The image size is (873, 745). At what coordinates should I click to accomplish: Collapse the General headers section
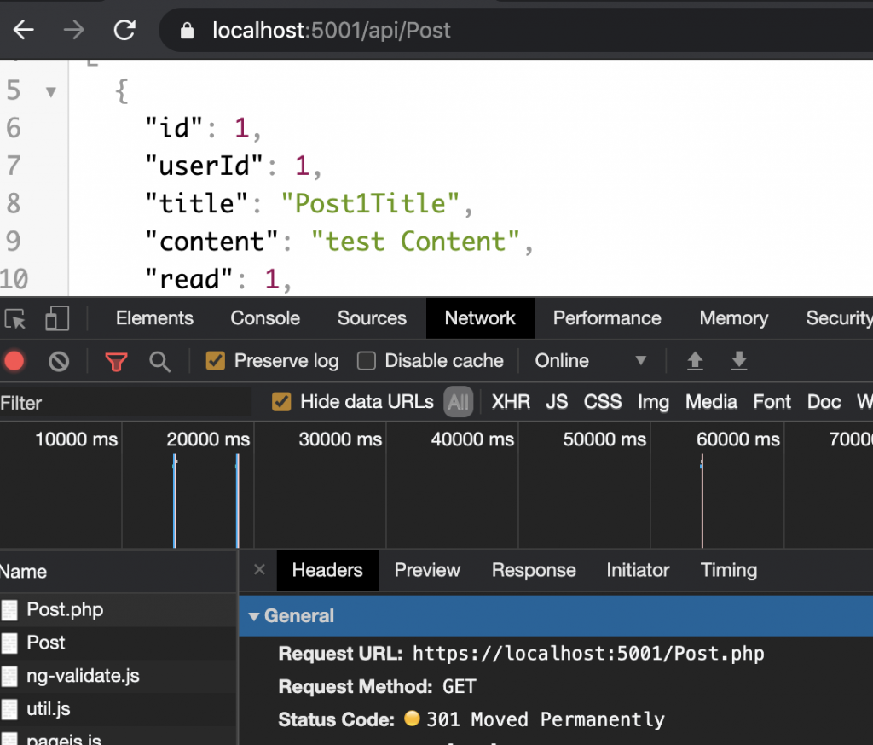(x=253, y=616)
